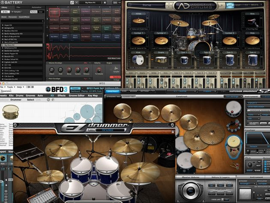The image size is (270, 203).
Task: Click the Grooves button in BFD3
Action: point(30,96)
